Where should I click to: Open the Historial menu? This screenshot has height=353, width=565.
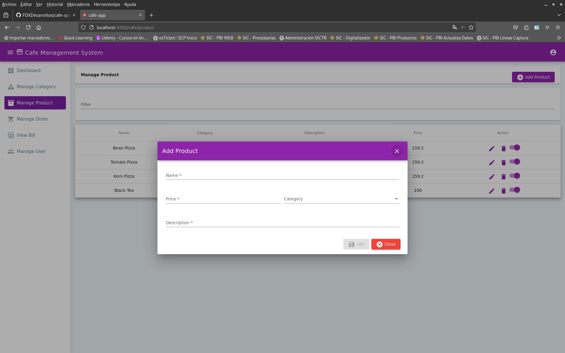(55, 4)
